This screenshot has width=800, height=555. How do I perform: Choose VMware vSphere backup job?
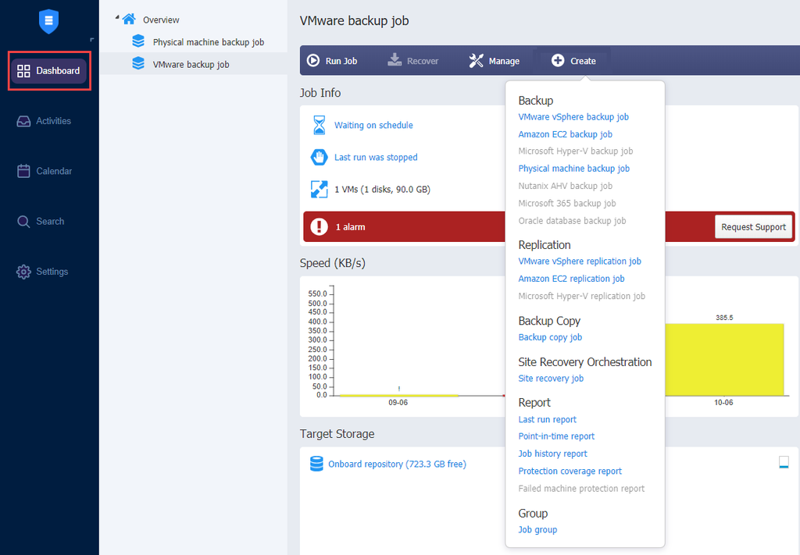(573, 117)
